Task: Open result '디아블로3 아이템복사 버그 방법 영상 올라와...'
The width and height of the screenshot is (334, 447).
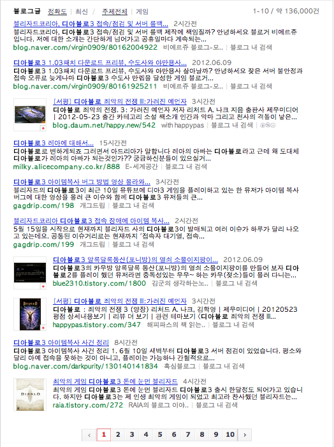Action: click(x=82, y=182)
